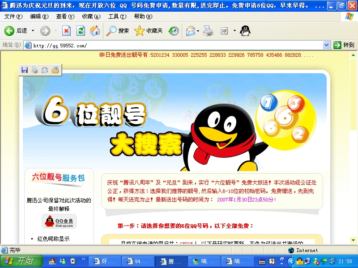Switch to the second 瑞... taskbar window
Image resolution: width=358 pixels, height=268 pixels.
pos(238,261)
